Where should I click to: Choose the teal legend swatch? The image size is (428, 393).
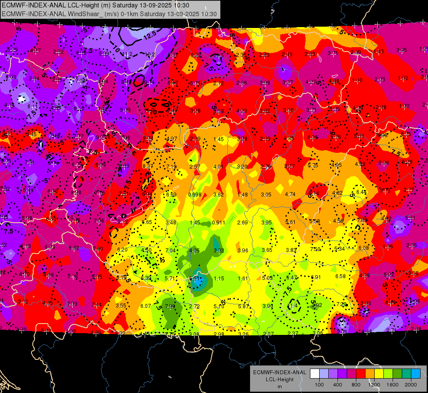coord(407,374)
